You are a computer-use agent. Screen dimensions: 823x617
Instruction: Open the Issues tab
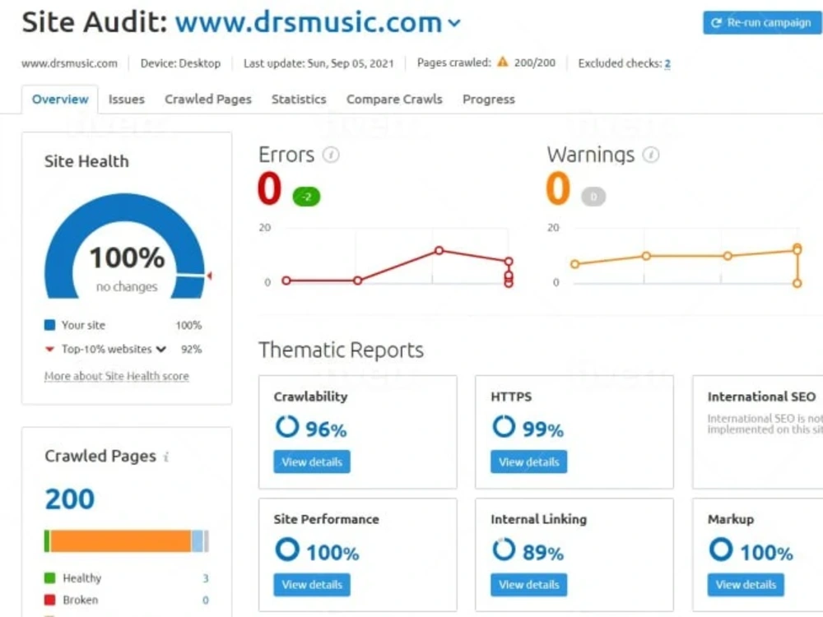(x=127, y=100)
